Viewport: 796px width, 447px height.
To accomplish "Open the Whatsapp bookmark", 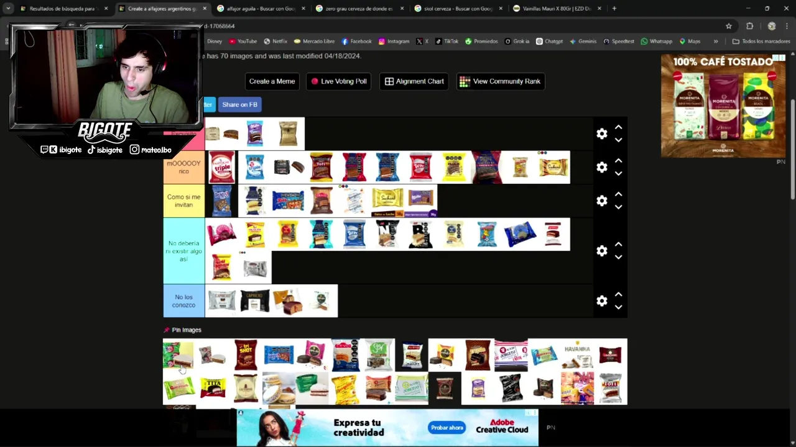I will 656,42.
